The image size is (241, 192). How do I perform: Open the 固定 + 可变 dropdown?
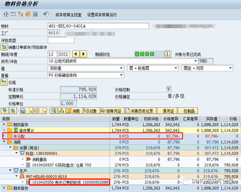[207, 68]
